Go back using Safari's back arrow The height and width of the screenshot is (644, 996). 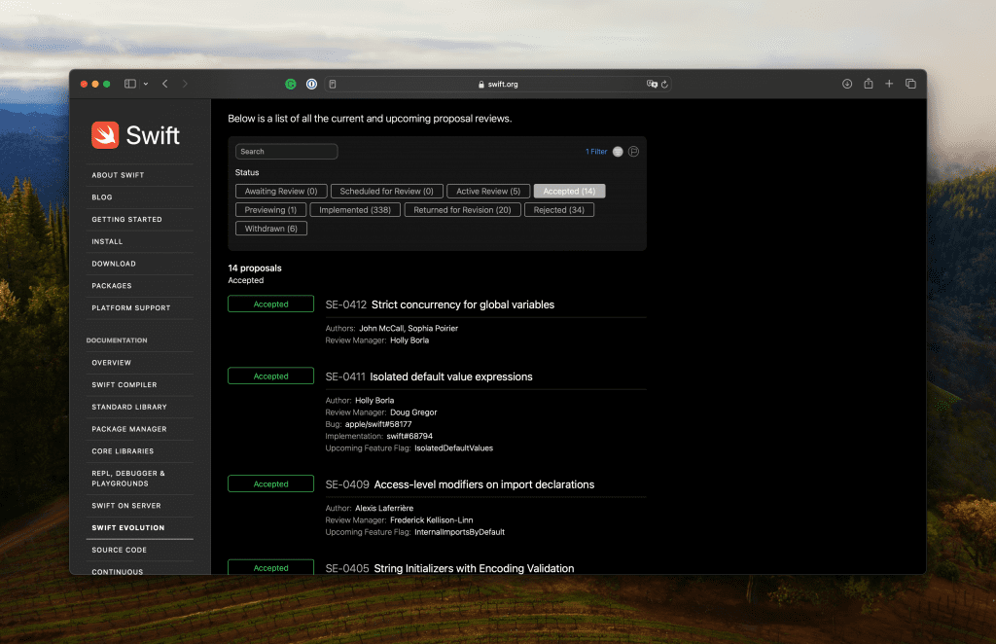[x=165, y=85]
